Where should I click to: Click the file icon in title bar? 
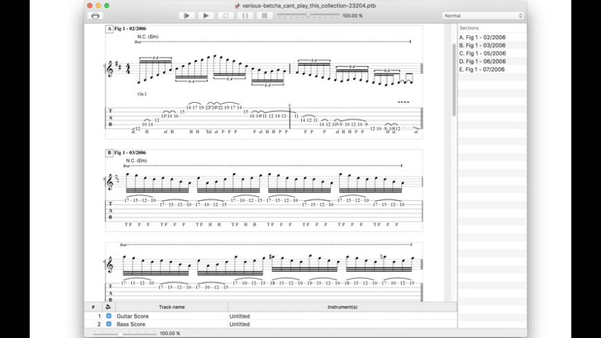click(237, 6)
